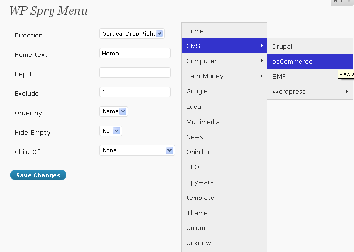Select Home in the preview menu
Viewport: 354px width, 252px height.
pyautogui.click(x=224, y=31)
